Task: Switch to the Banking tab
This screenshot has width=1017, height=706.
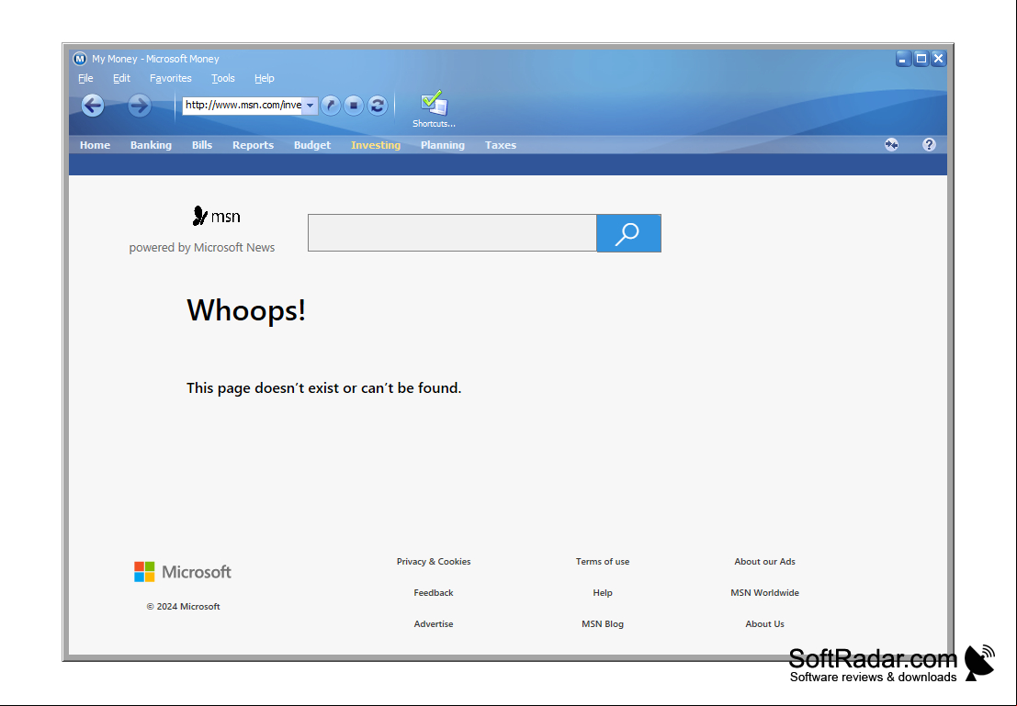Action: 151,145
